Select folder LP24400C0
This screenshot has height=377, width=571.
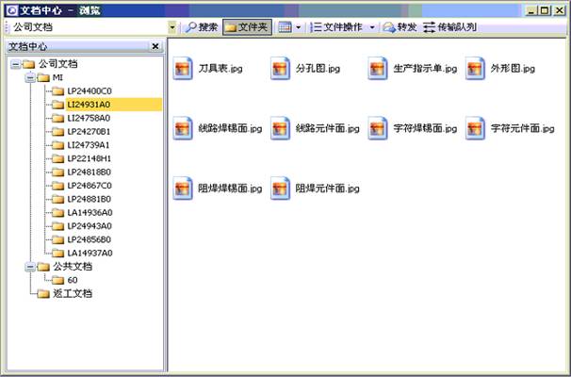point(90,91)
